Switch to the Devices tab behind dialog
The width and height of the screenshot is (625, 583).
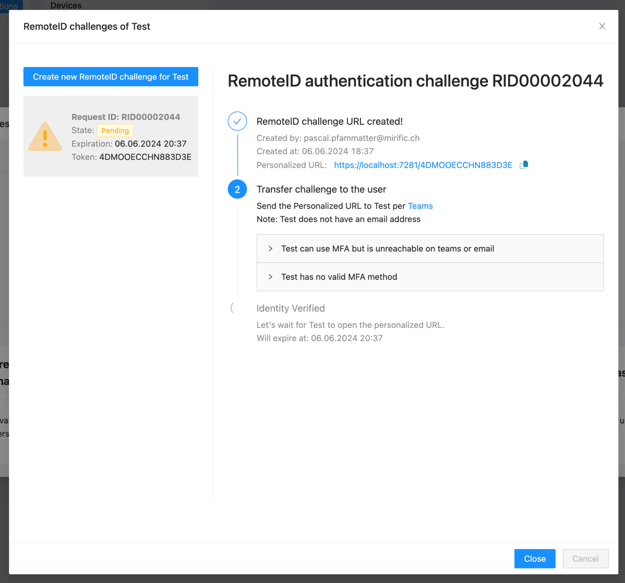click(66, 6)
